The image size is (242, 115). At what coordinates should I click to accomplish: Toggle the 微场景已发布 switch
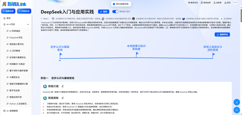click(115, 11)
